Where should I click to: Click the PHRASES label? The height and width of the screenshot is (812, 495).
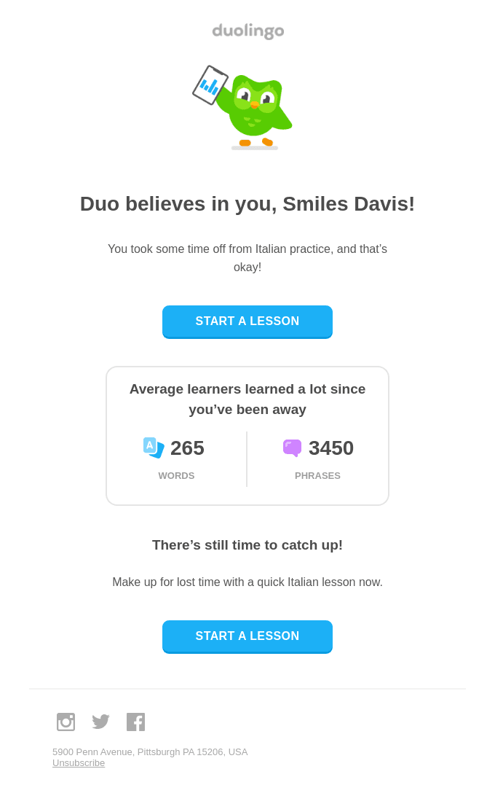point(317,475)
